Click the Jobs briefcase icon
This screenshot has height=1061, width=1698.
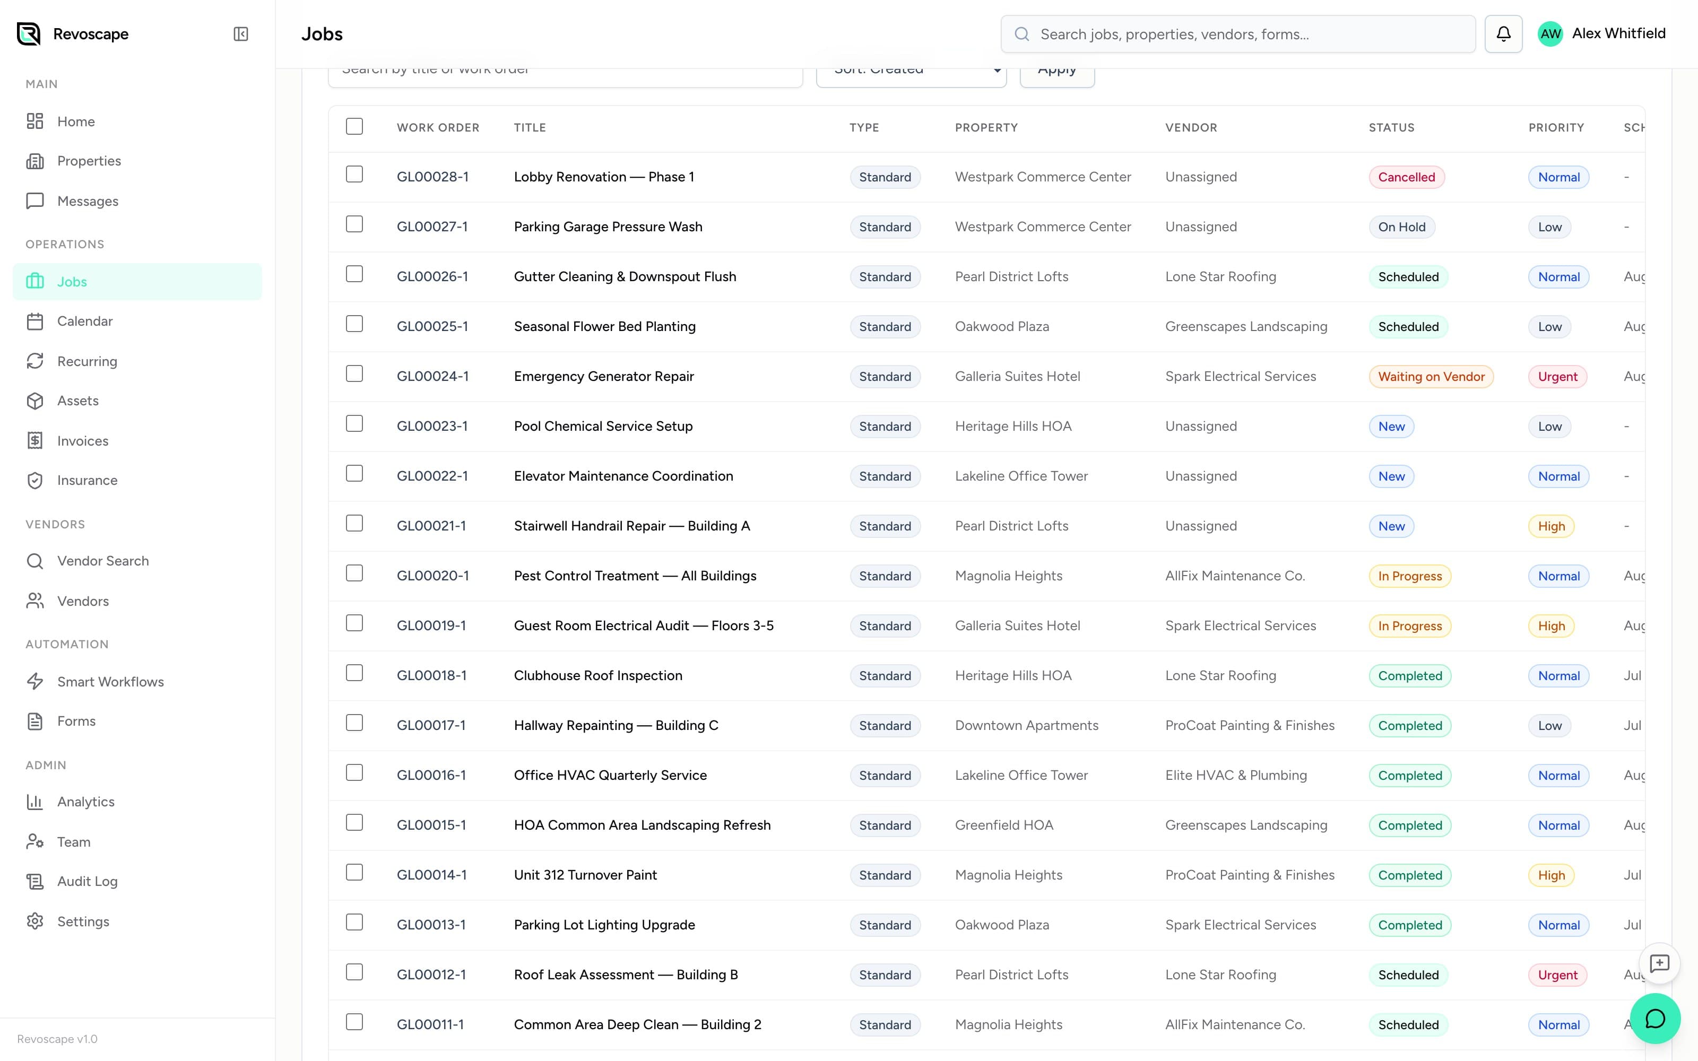pyautogui.click(x=35, y=281)
